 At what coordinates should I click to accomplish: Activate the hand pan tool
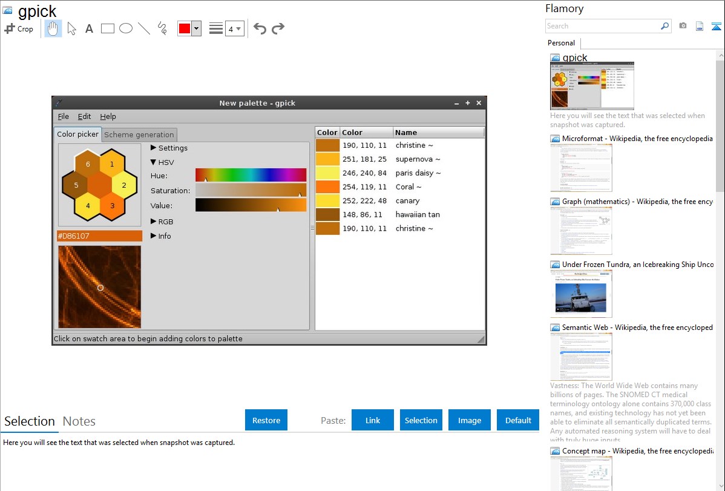tap(53, 28)
